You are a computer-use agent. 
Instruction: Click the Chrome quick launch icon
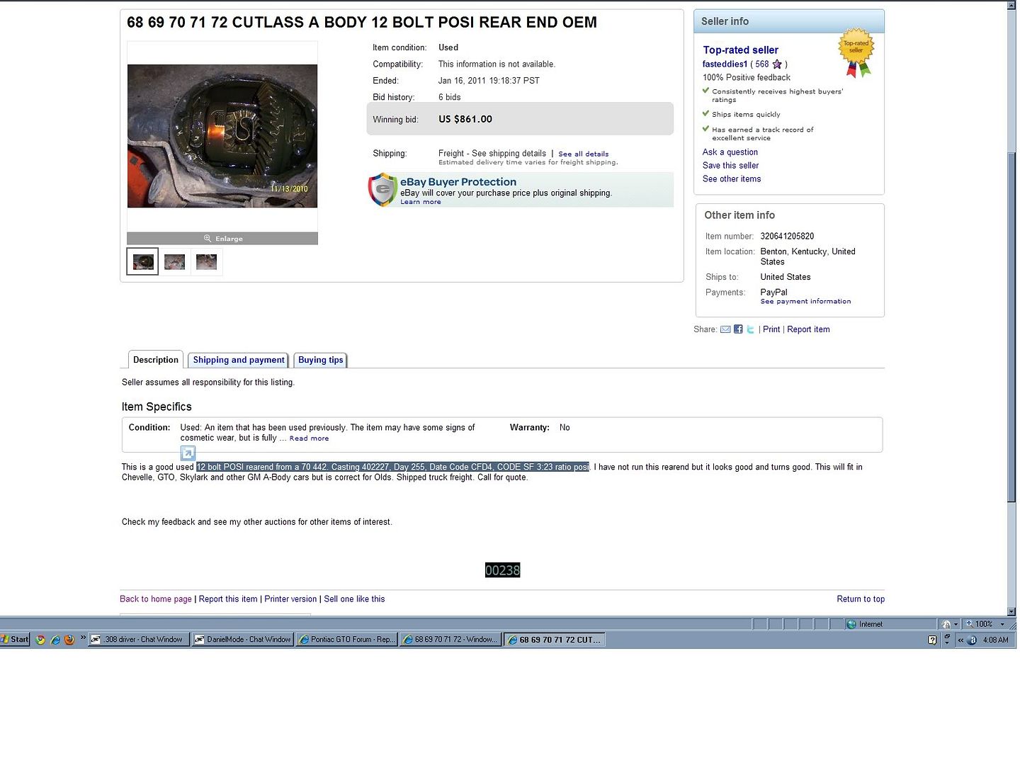coord(40,640)
